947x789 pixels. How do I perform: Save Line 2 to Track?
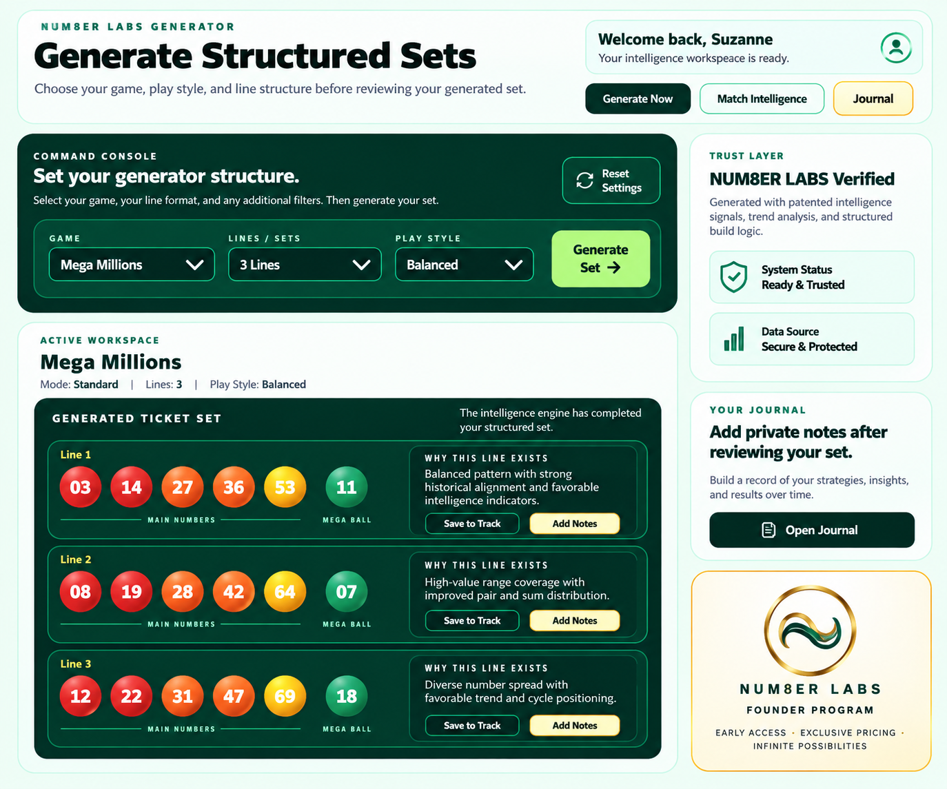pyautogui.click(x=472, y=621)
